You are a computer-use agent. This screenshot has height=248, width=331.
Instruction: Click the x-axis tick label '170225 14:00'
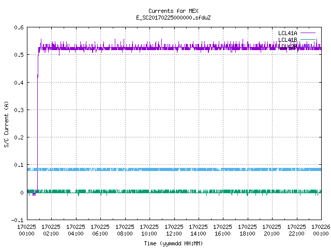click(x=198, y=230)
